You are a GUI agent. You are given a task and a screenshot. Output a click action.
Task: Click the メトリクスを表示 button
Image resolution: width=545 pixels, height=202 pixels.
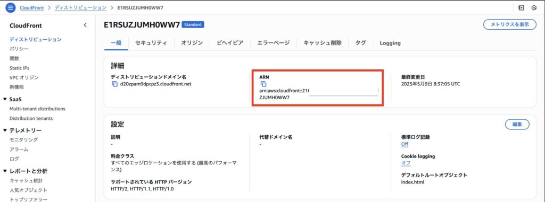coord(509,24)
